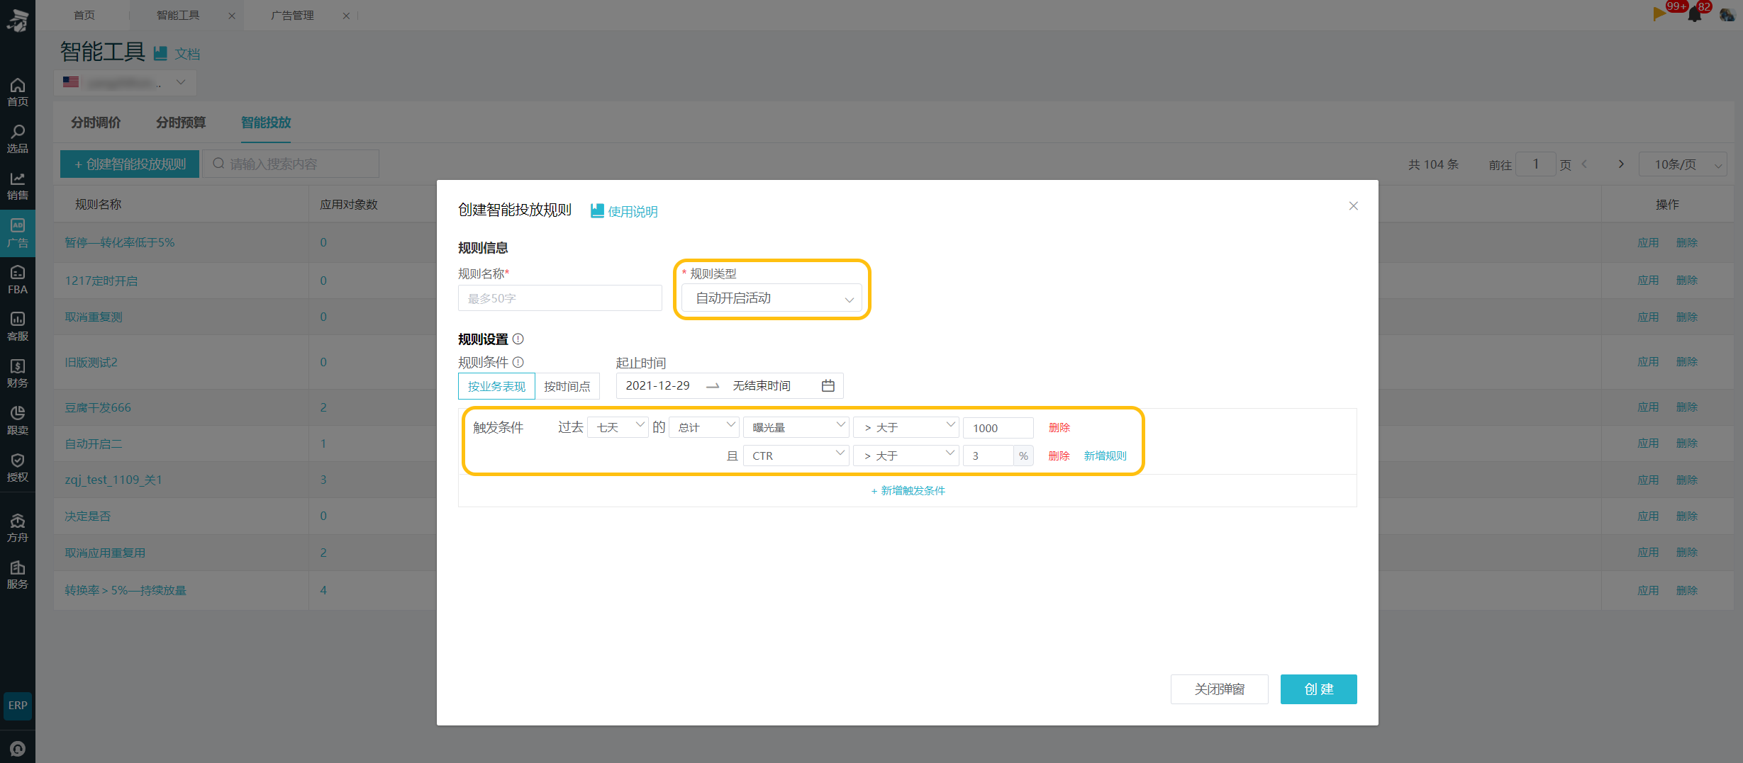Switch to the 分时预算 tab
This screenshot has height=763, width=1743.
181,123
